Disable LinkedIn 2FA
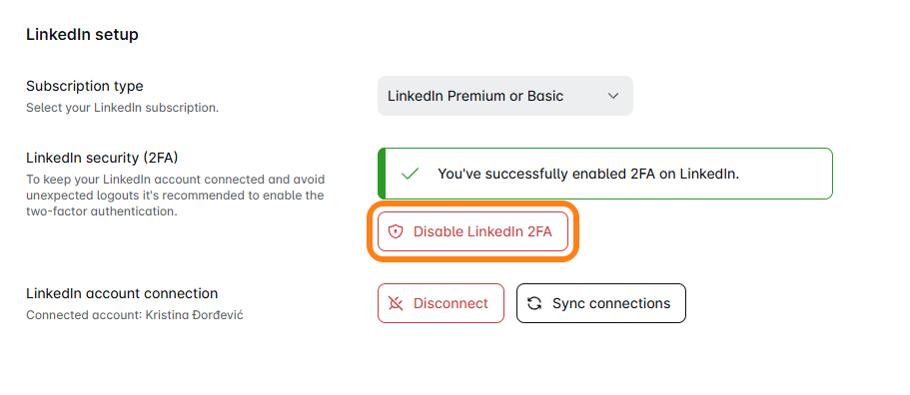Screen dimensions: 910x395 (472, 231)
